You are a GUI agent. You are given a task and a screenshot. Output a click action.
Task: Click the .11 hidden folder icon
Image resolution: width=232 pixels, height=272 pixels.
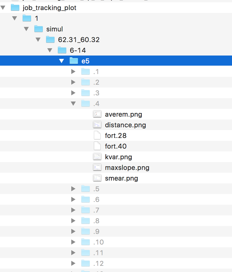tap(86, 253)
